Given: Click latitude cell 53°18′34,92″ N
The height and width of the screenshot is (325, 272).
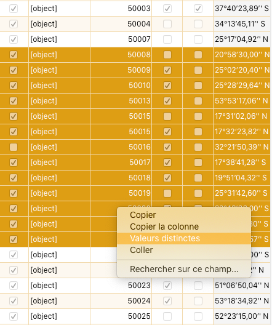Looking at the screenshot, I should point(242,301).
